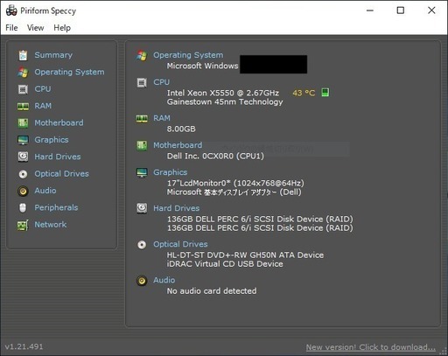Click the Windows flag icon in summary panel
448x356 pixels.
[x=142, y=55]
